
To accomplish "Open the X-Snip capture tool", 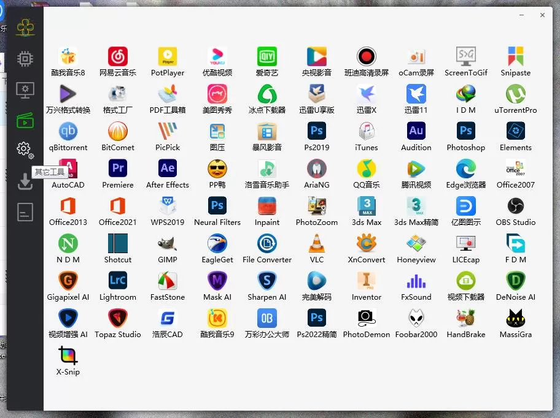I will (x=68, y=355).
